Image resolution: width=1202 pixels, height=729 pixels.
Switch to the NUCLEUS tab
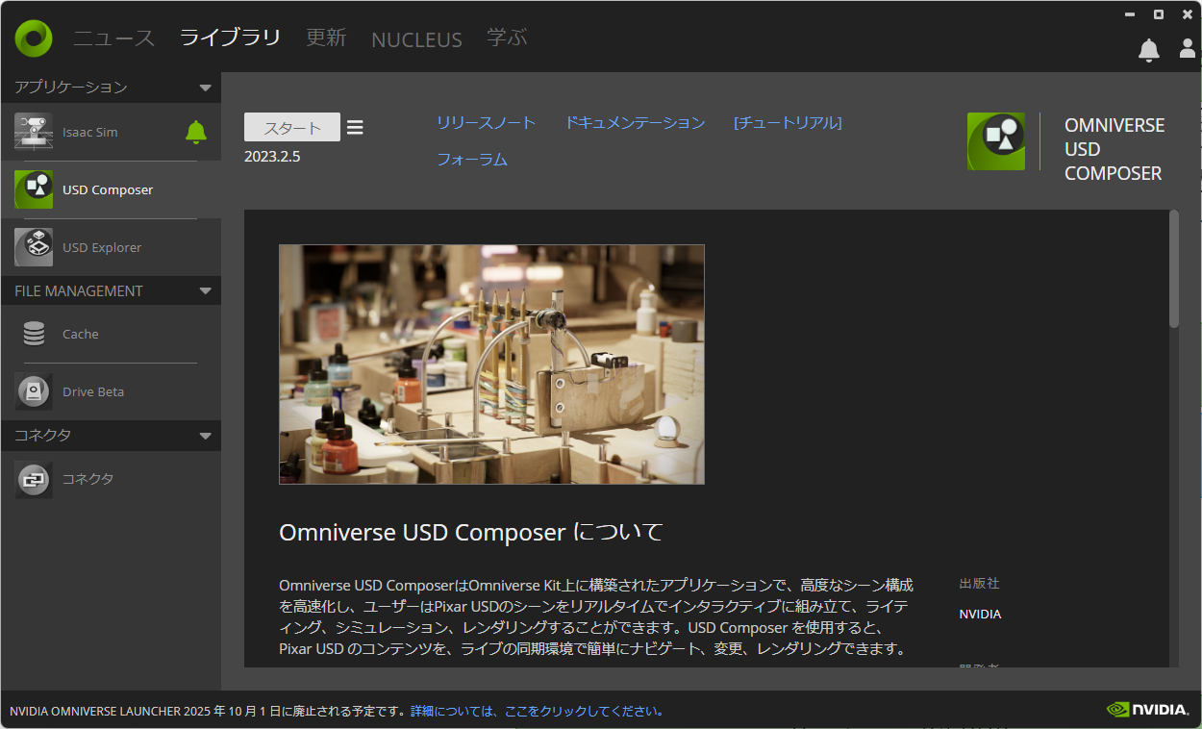pyautogui.click(x=415, y=39)
